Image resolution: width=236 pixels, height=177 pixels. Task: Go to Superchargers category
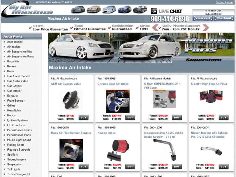pyautogui.click(x=17, y=159)
